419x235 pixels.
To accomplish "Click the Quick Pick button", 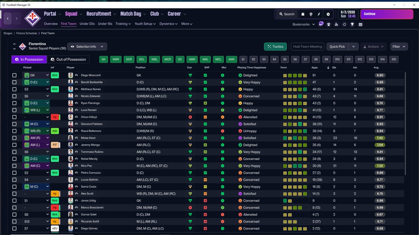I will (x=337, y=47).
